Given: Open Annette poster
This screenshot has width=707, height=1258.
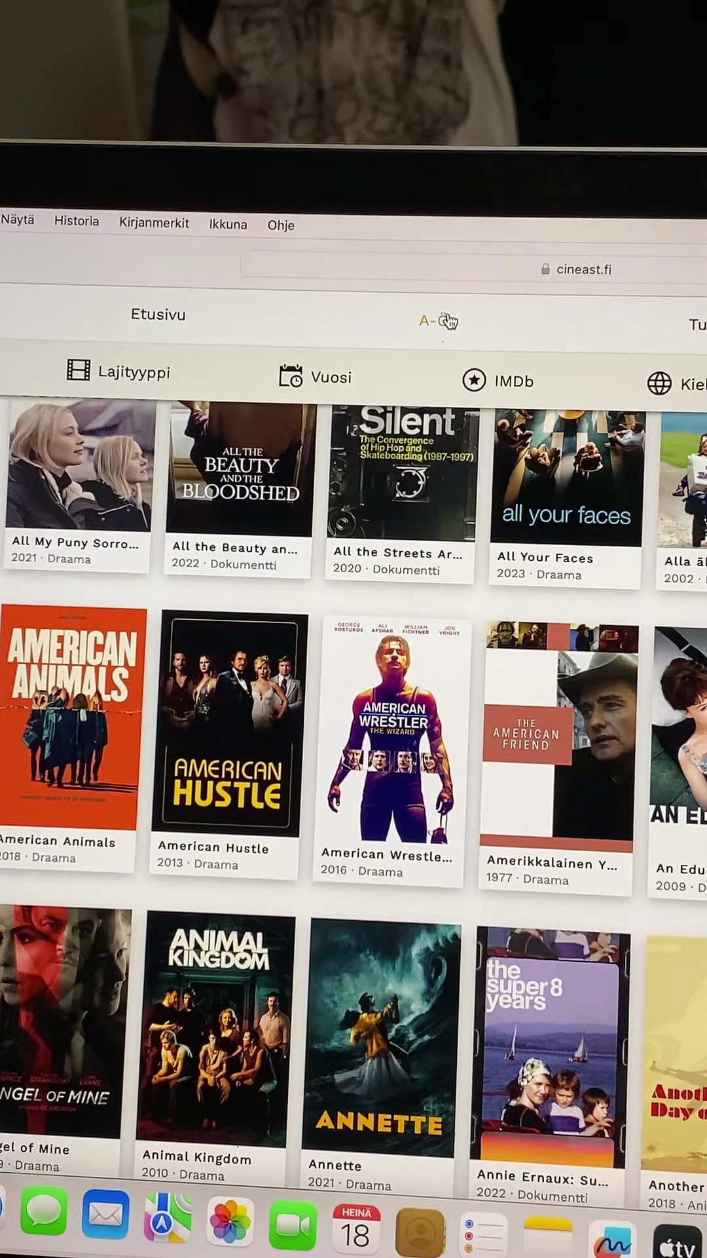Looking at the screenshot, I should (x=382, y=1039).
